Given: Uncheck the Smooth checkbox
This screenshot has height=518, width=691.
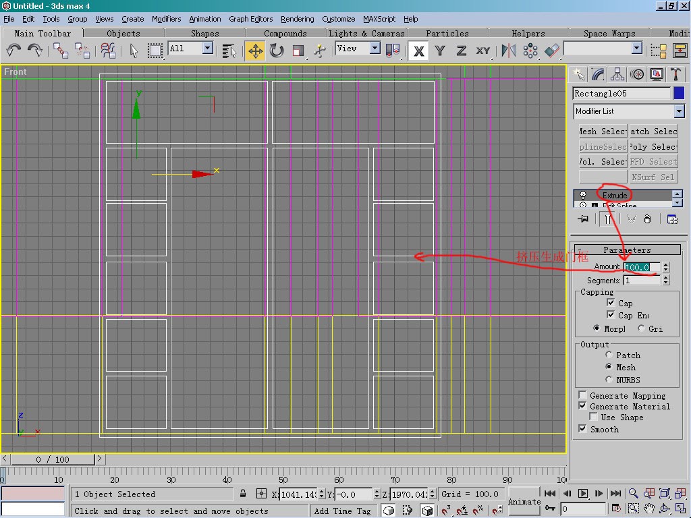Looking at the screenshot, I should click(582, 429).
